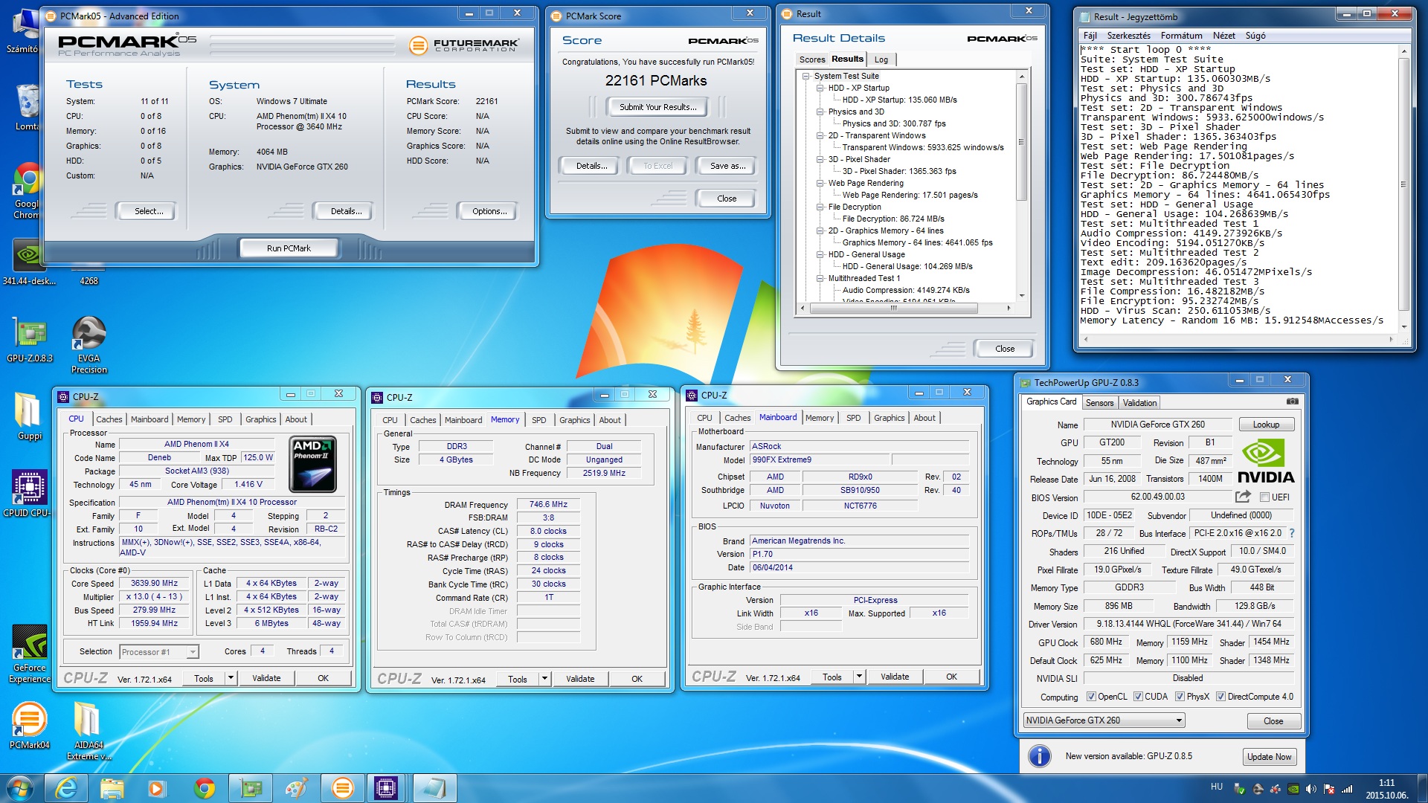
Task: Open the GeForce Experience desktop icon
Action: (x=30, y=654)
